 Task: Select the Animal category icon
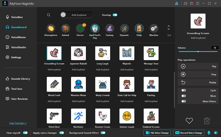tap(65, 28)
